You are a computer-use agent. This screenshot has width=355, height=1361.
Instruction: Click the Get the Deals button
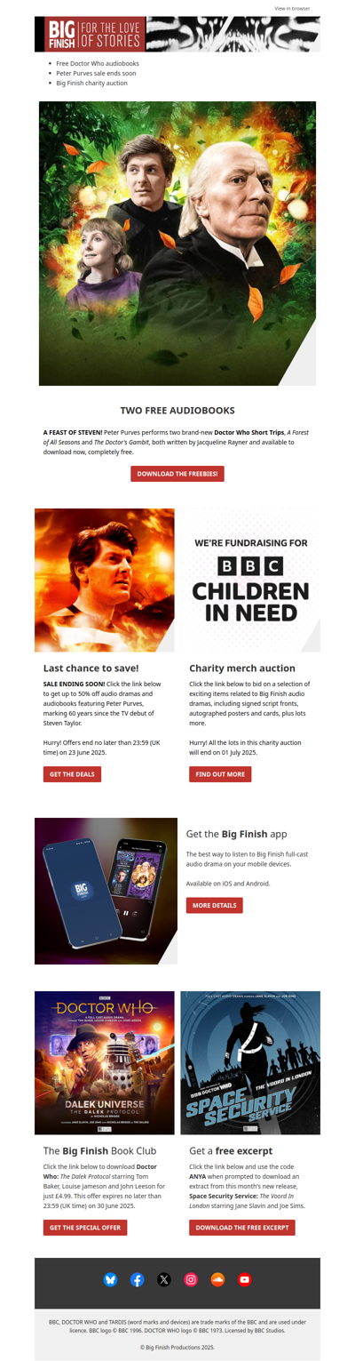[x=72, y=774]
